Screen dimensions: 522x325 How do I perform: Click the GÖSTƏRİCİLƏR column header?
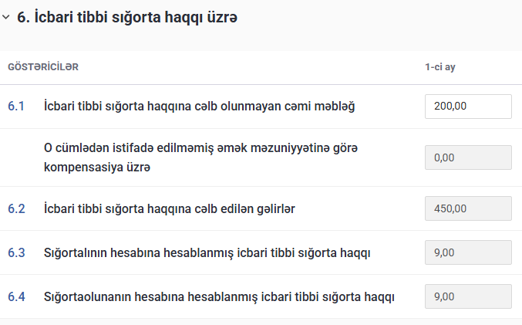click(x=43, y=67)
